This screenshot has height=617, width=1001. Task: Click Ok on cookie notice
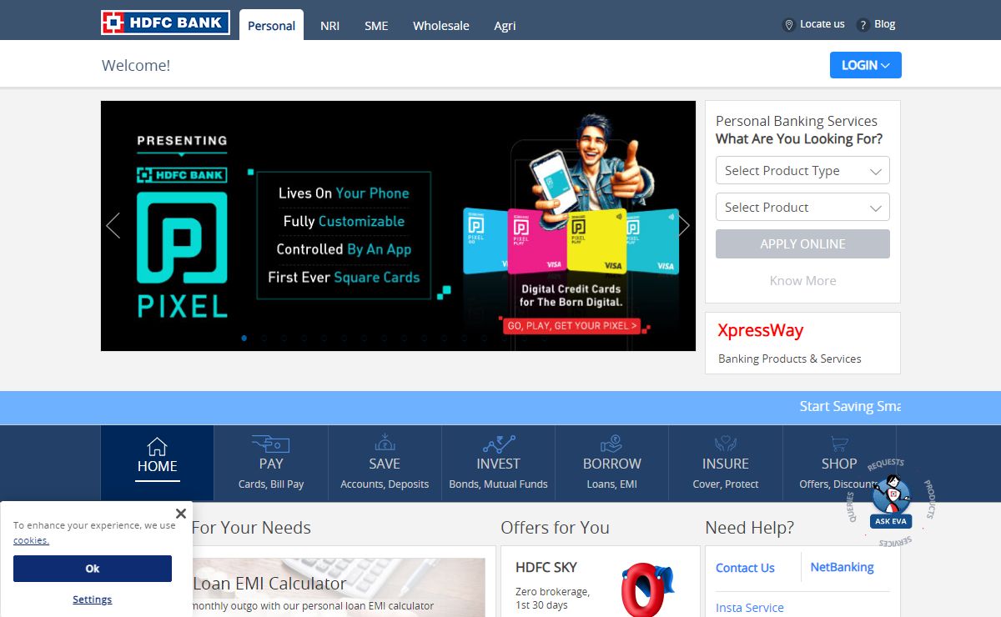(93, 569)
